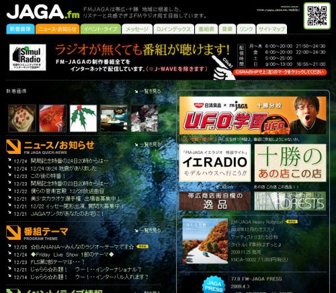336x293 pixels.
Task: Open theme ☆BANANA～みんなのラジオ
Action: (x=82, y=247)
